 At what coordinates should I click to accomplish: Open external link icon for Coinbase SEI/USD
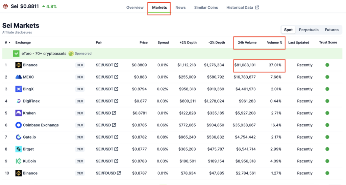114,125
